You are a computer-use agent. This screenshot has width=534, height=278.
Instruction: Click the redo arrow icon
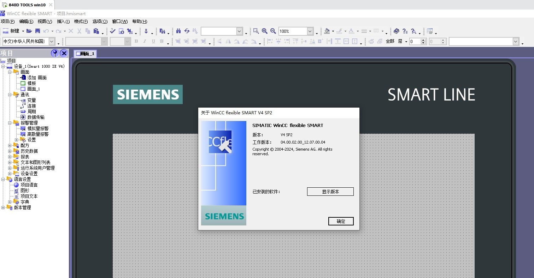pyautogui.click(x=58, y=31)
